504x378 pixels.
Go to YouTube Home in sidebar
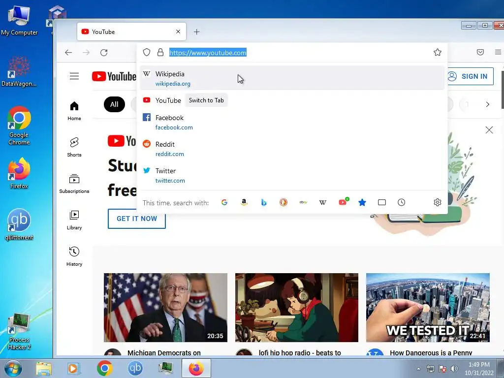pyautogui.click(x=74, y=111)
